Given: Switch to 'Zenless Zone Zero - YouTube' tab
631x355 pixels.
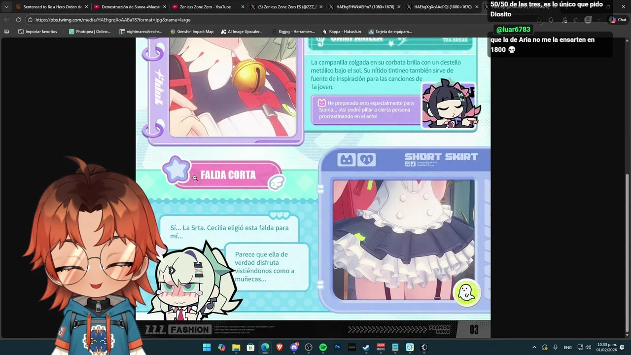Looking at the screenshot, I should point(208,7).
